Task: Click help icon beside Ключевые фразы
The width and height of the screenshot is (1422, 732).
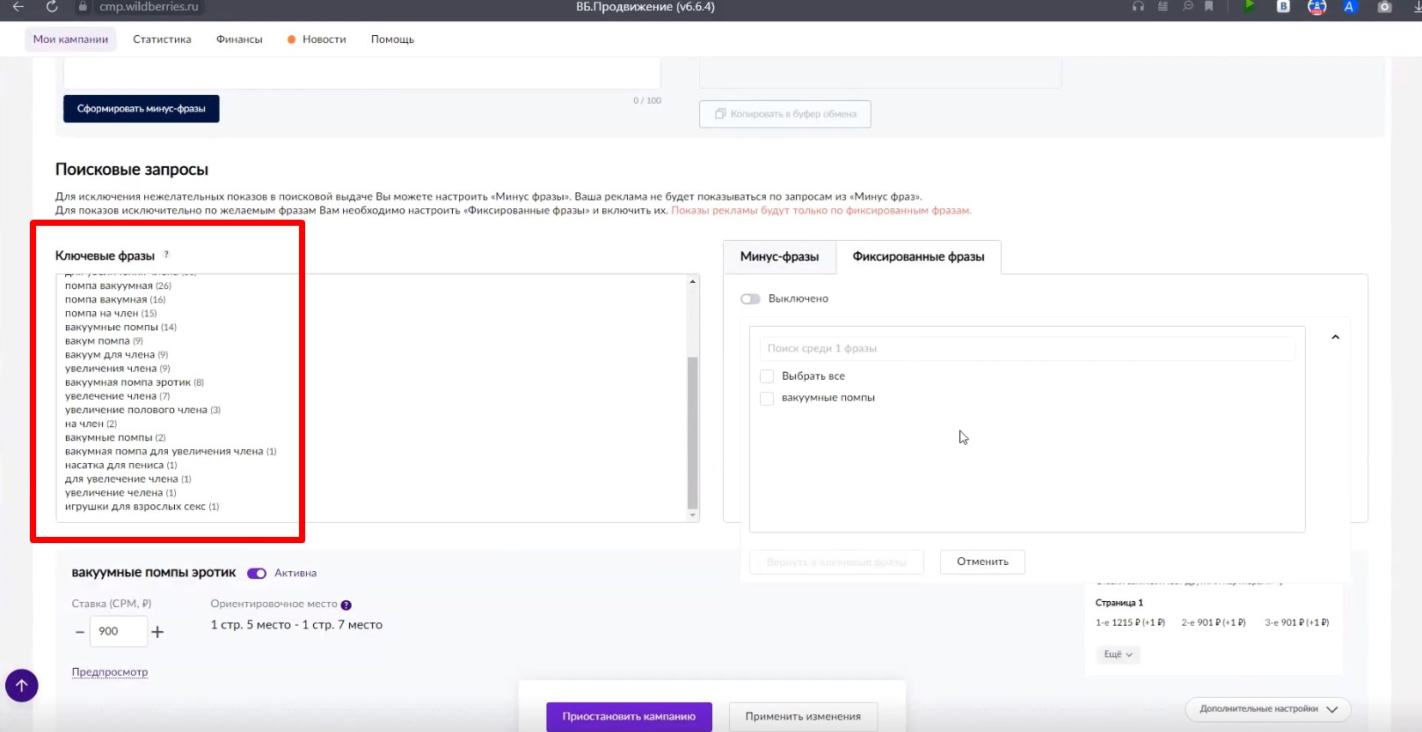Action: point(166,255)
